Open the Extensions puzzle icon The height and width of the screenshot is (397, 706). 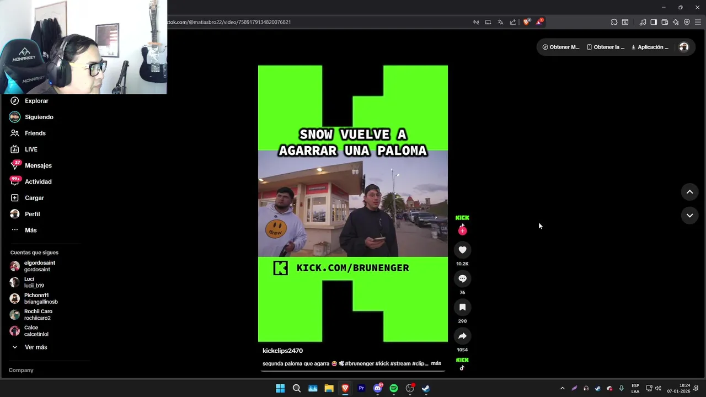614,22
